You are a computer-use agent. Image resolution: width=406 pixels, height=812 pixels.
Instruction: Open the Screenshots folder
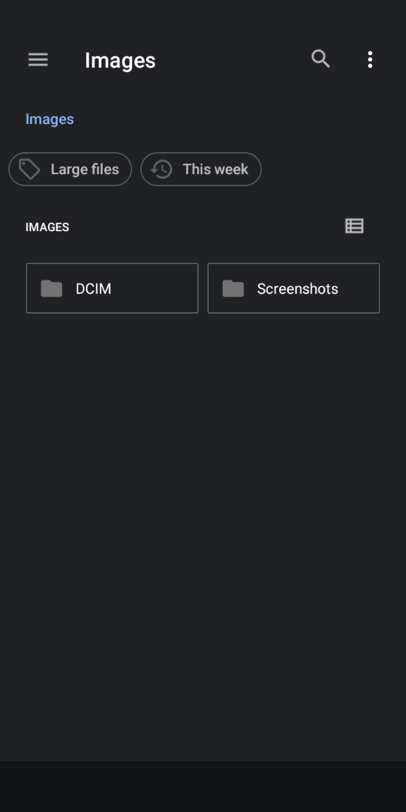point(294,288)
